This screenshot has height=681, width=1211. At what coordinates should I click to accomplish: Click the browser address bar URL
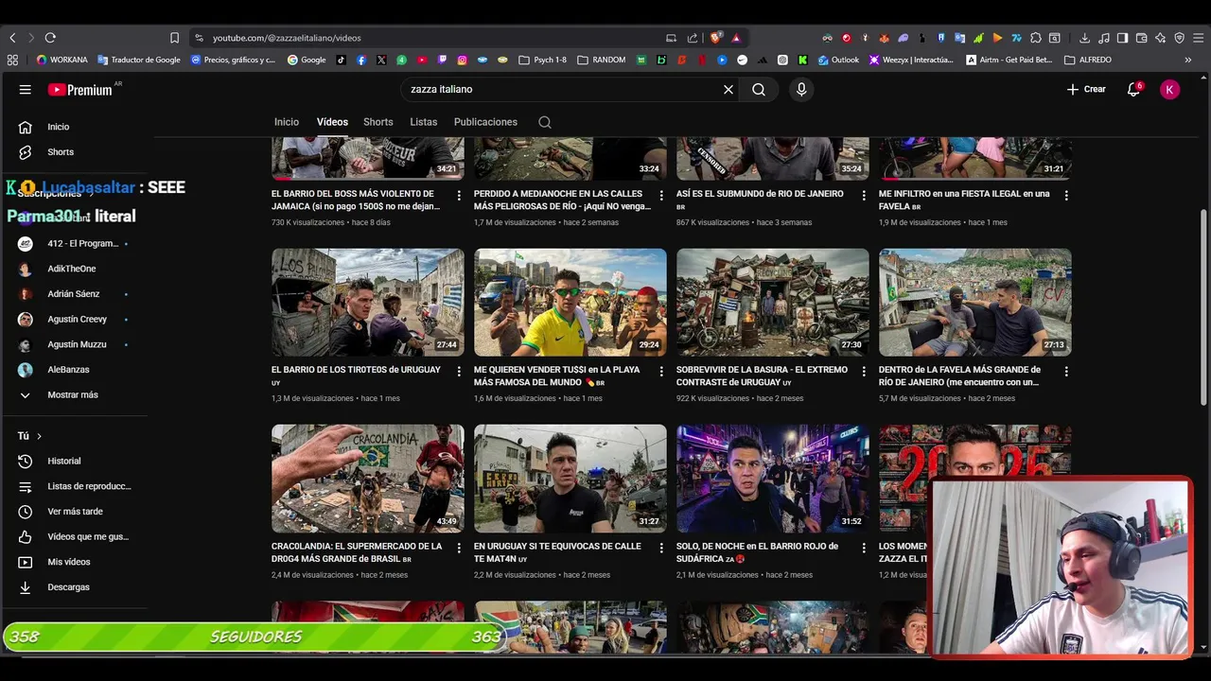tap(287, 38)
